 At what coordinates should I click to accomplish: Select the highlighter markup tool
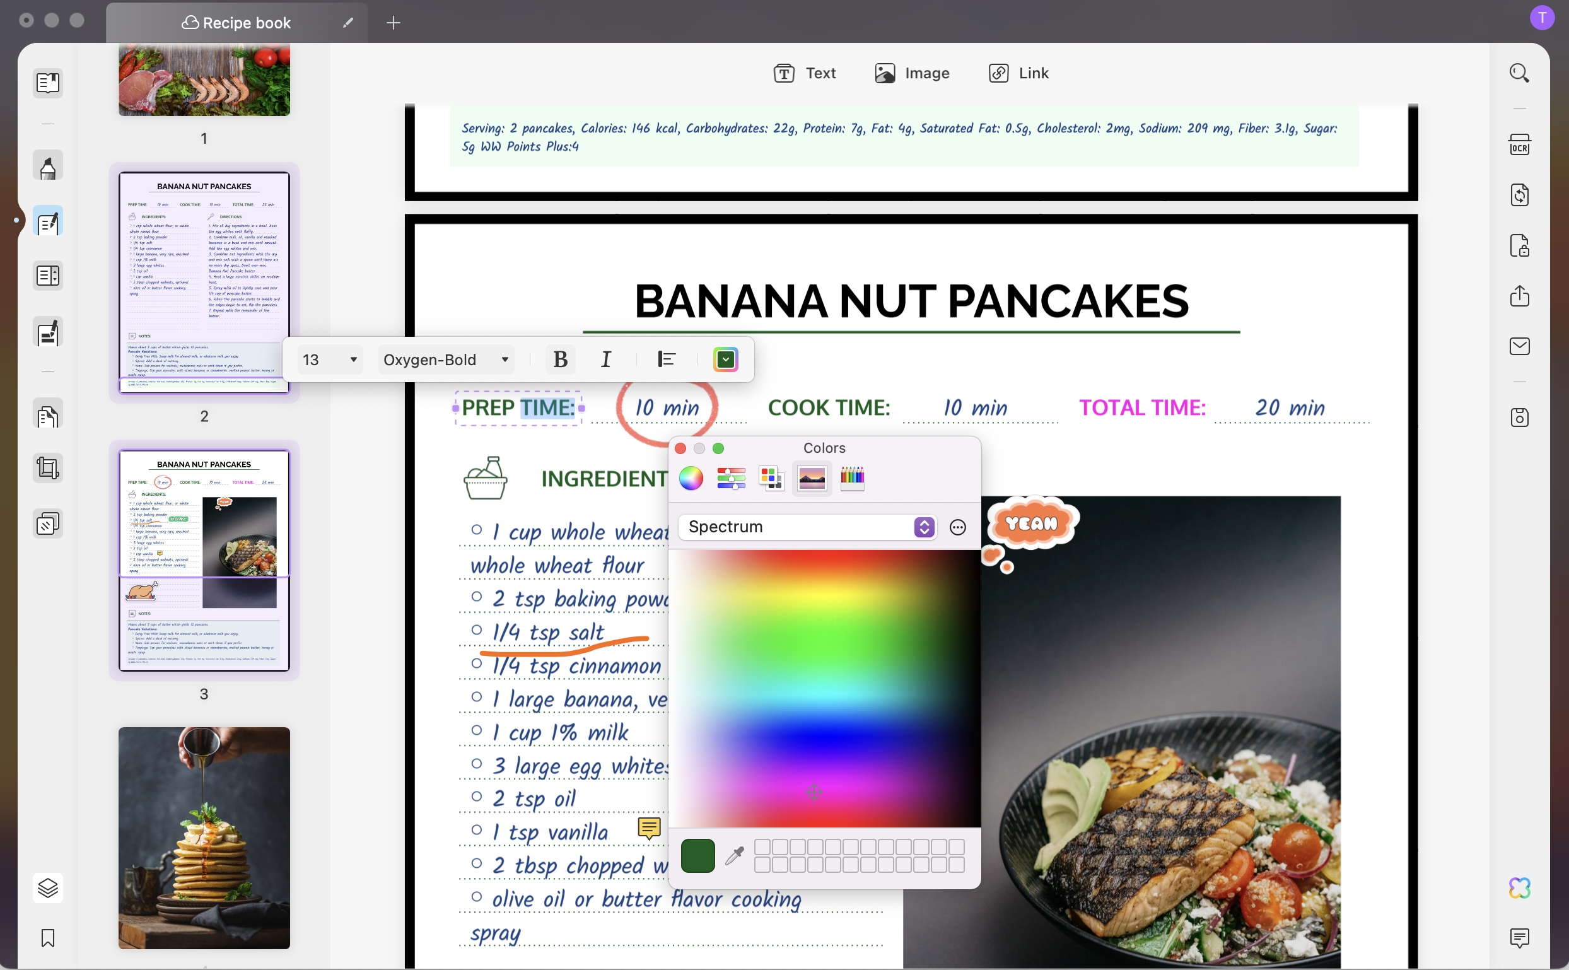pyautogui.click(x=48, y=165)
